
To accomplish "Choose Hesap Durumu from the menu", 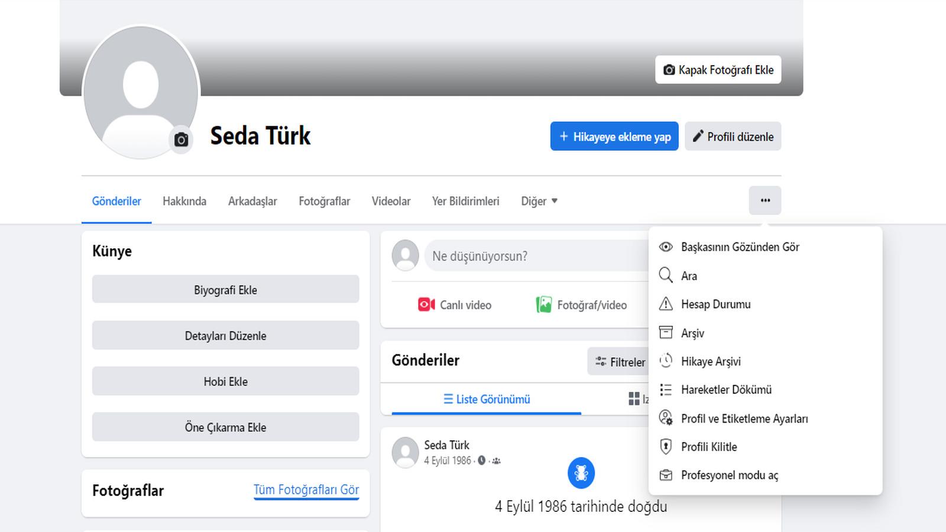I will [765, 304].
